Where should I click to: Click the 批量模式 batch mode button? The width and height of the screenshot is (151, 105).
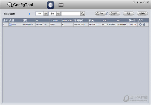pyautogui.click(x=142, y=13)
